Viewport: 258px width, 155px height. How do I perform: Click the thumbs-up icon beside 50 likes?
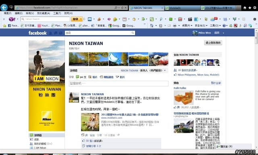[x=83, y=140]
